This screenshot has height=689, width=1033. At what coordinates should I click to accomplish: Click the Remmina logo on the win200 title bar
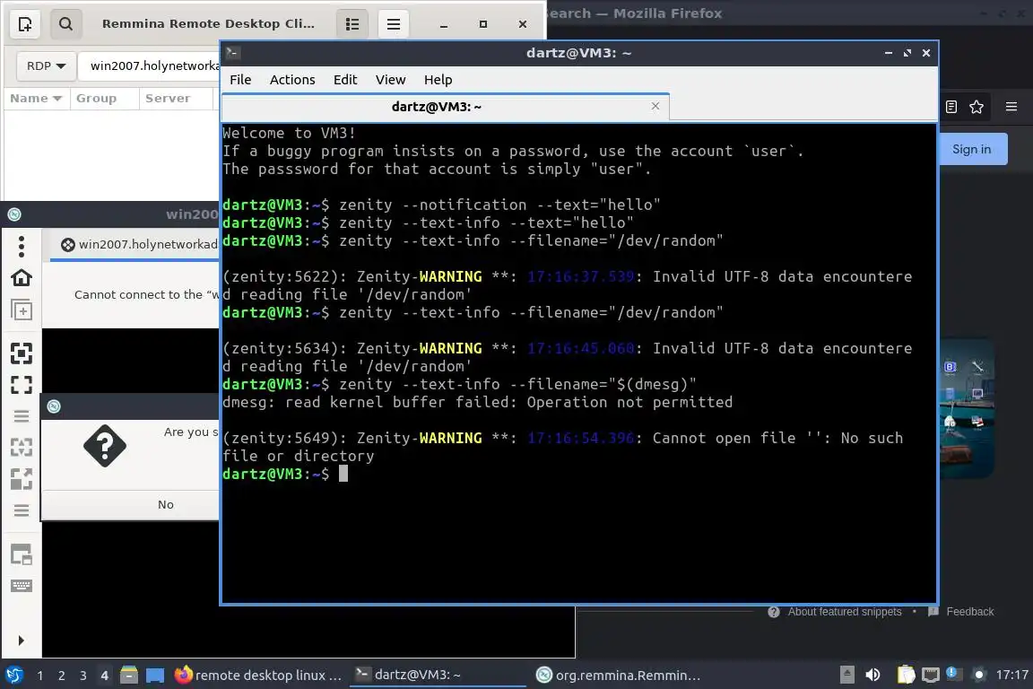pos(14,214)
